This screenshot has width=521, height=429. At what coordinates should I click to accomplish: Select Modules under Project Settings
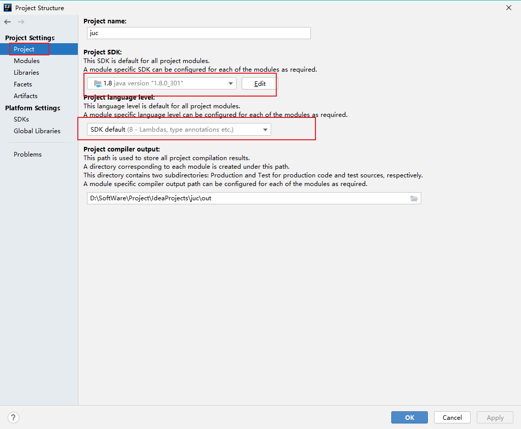click(x=26, y=60)
